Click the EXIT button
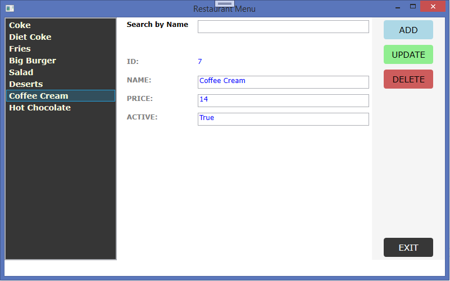Screen dimensions: 450x281 [x=408, y=247]
